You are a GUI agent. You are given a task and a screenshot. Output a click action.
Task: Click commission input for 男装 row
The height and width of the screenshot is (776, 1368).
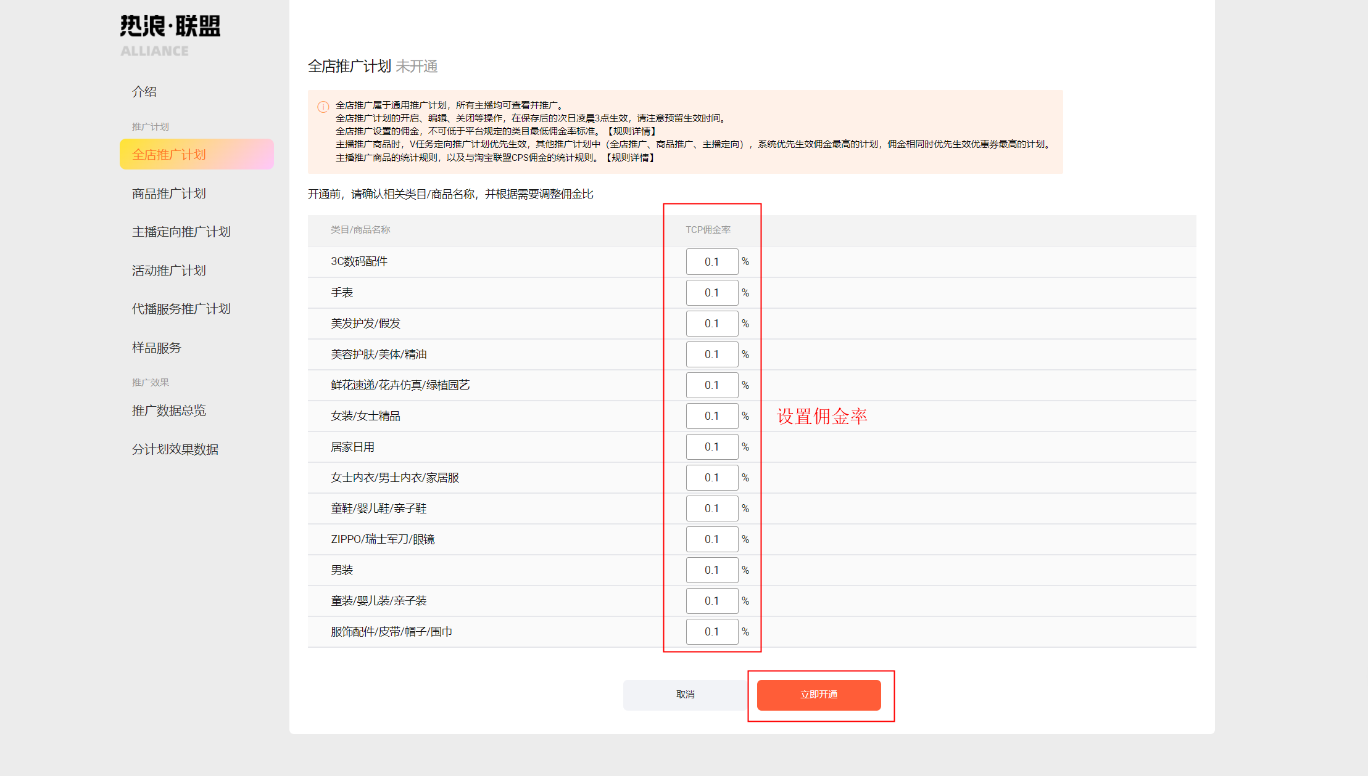711,570
